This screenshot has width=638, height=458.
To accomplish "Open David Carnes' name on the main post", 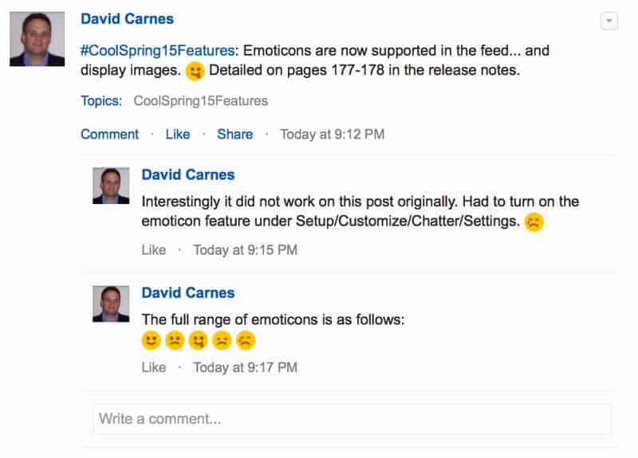I will pyautogui.click(x=128, y=19).
